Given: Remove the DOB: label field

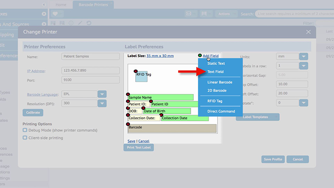Looking at the screenshot, I should pyautogui.click(x=128, y=108).
